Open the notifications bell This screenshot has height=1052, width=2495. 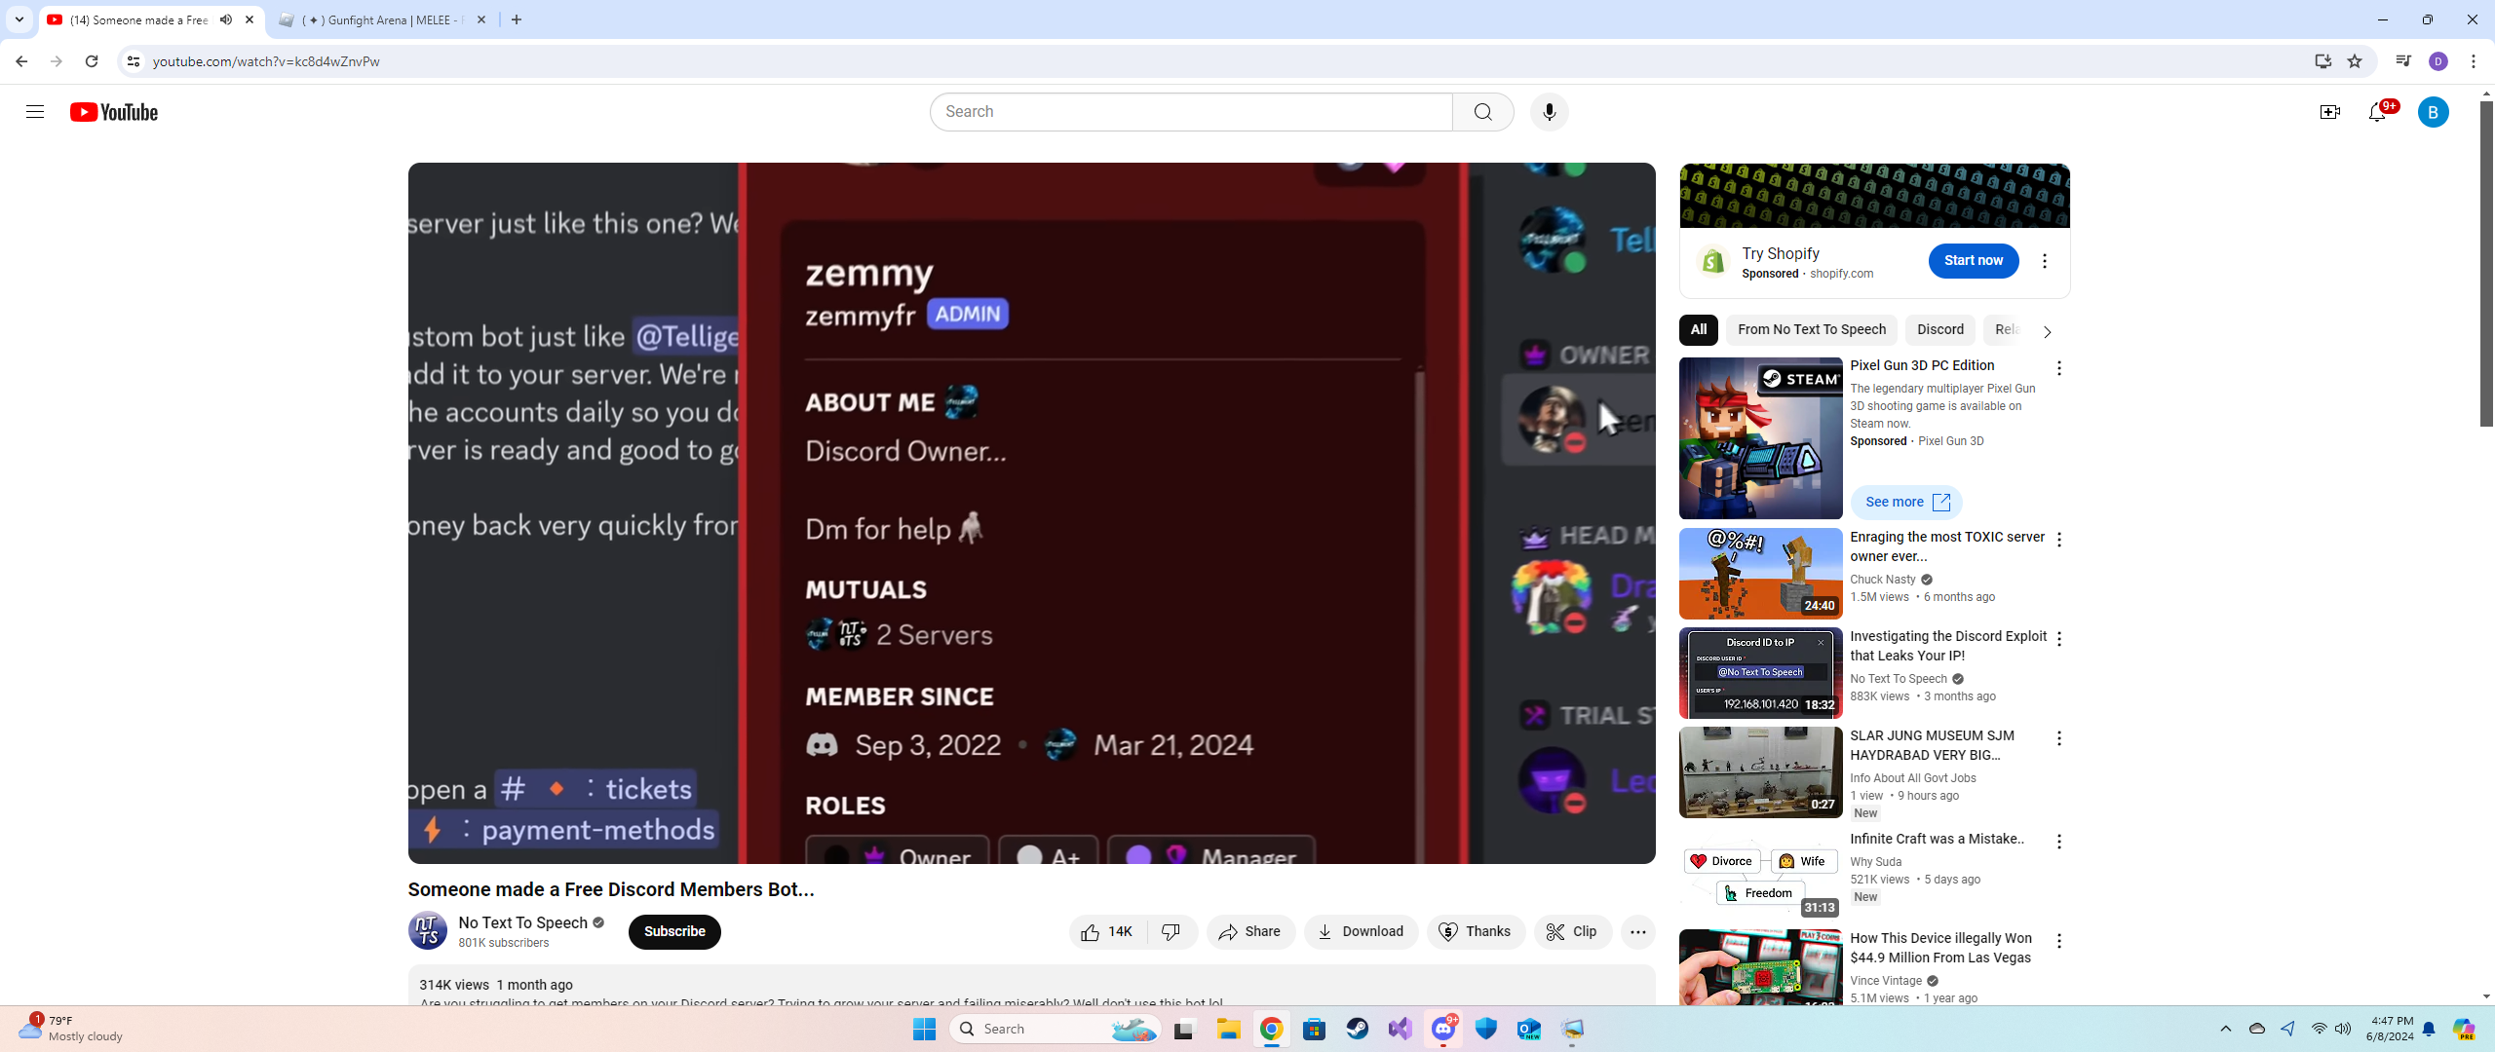tap(2377, 112)
